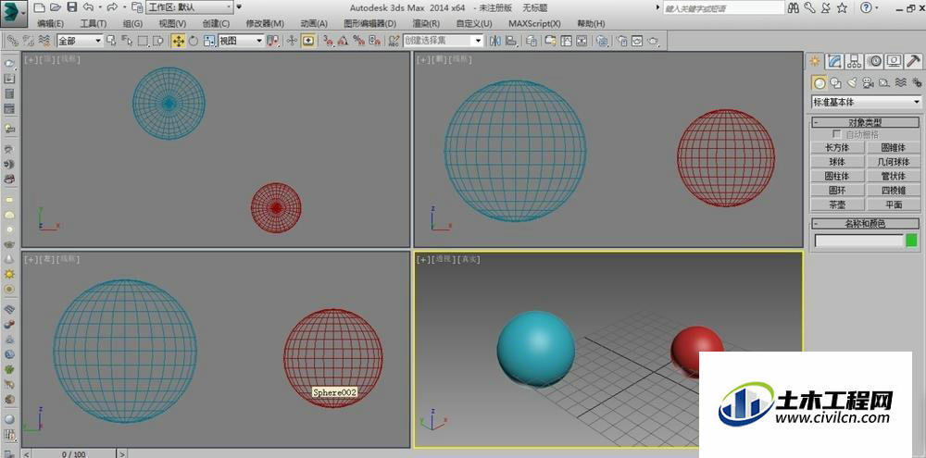
Task: Click the Bind to Space Warp icon
Action: coord(44,41)
